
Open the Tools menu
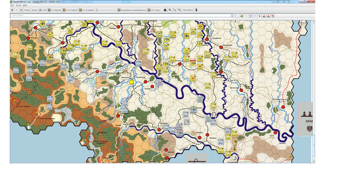[x=18, y=5]
